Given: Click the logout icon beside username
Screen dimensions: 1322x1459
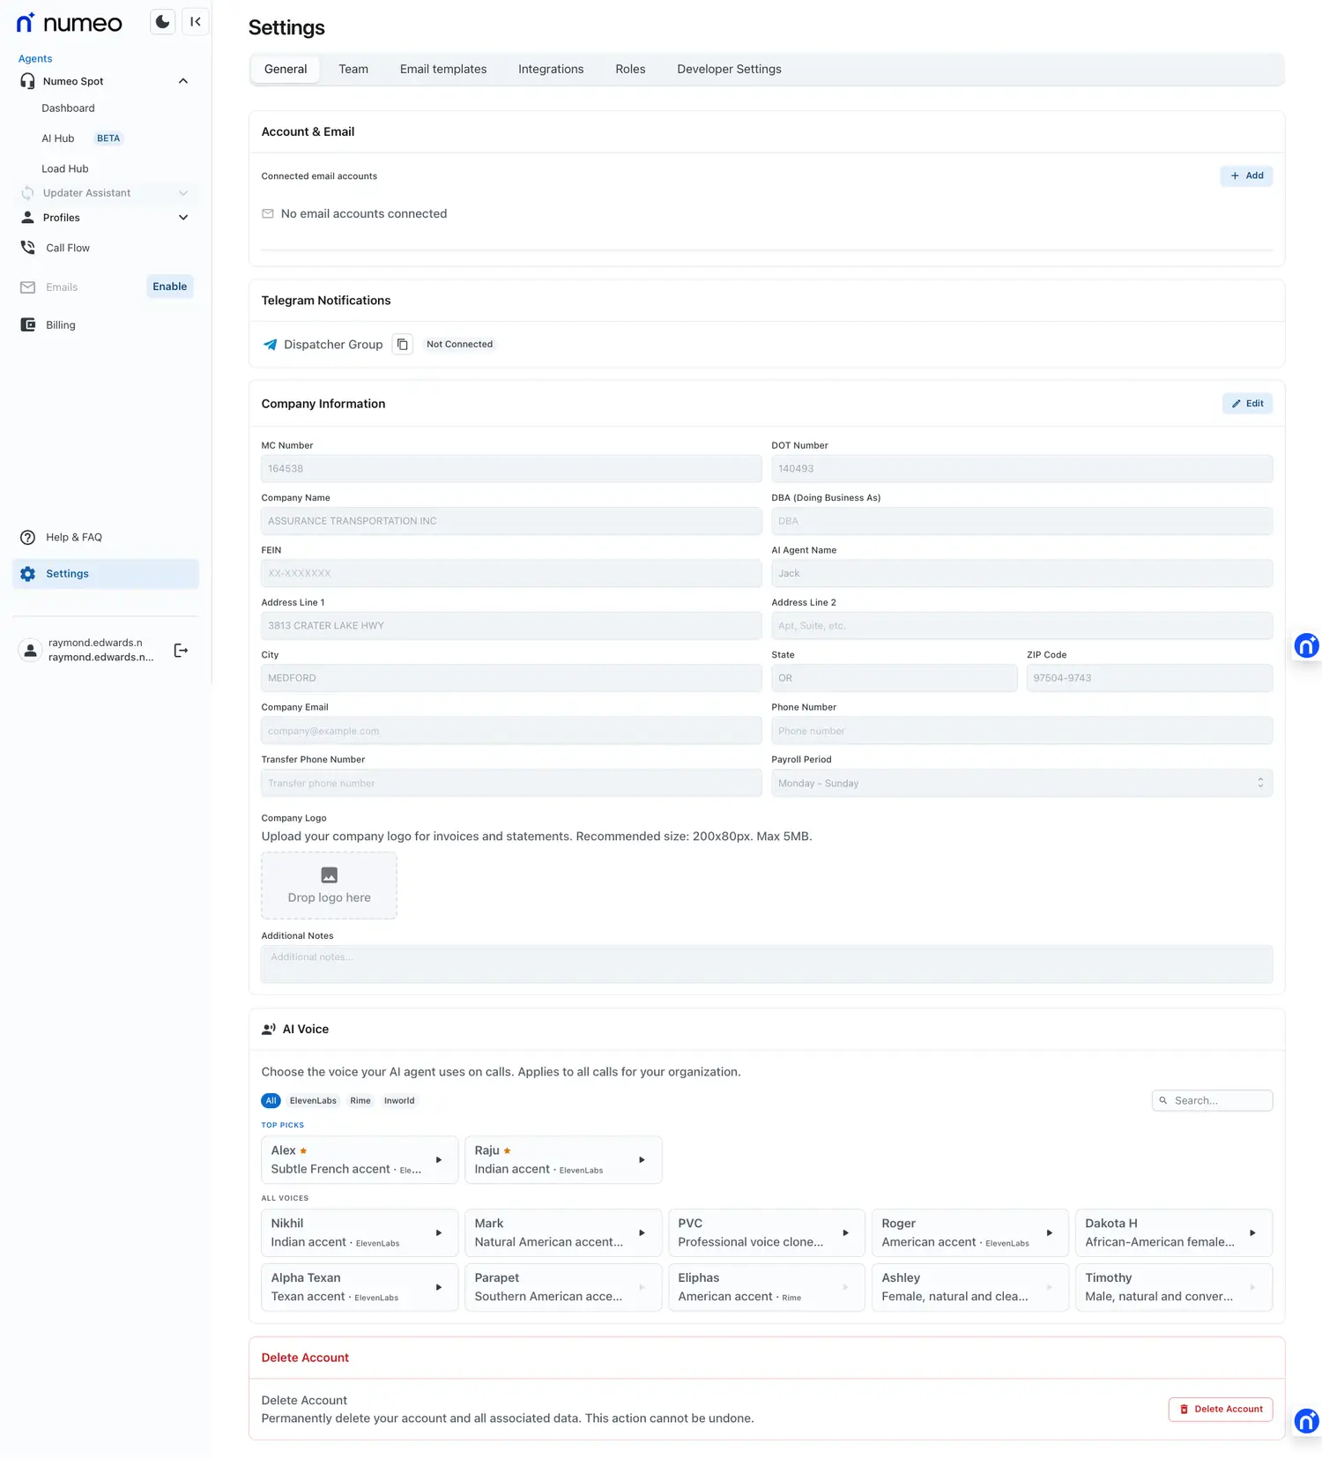Looking at the screenshot, I should pos(181,651).
